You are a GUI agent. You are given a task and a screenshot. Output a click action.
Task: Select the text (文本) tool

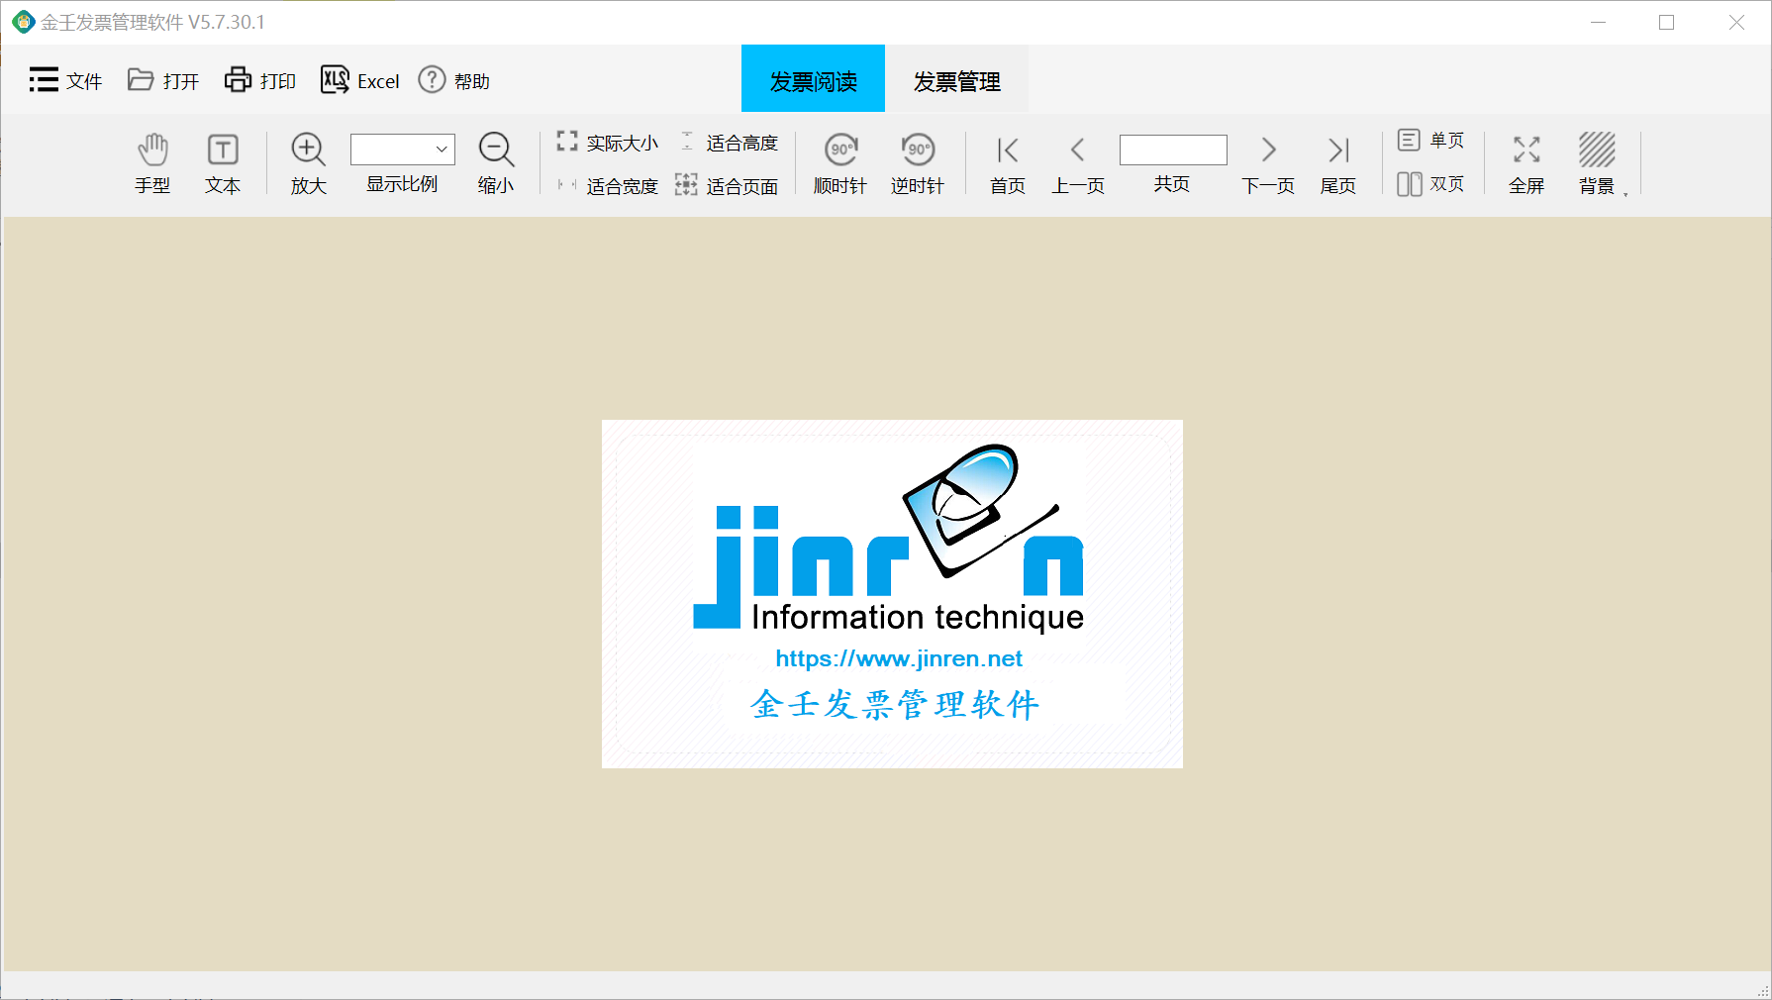(x=223, y=163)
